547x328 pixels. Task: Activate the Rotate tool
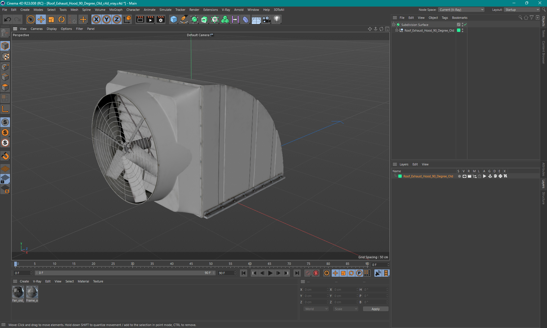62,19
